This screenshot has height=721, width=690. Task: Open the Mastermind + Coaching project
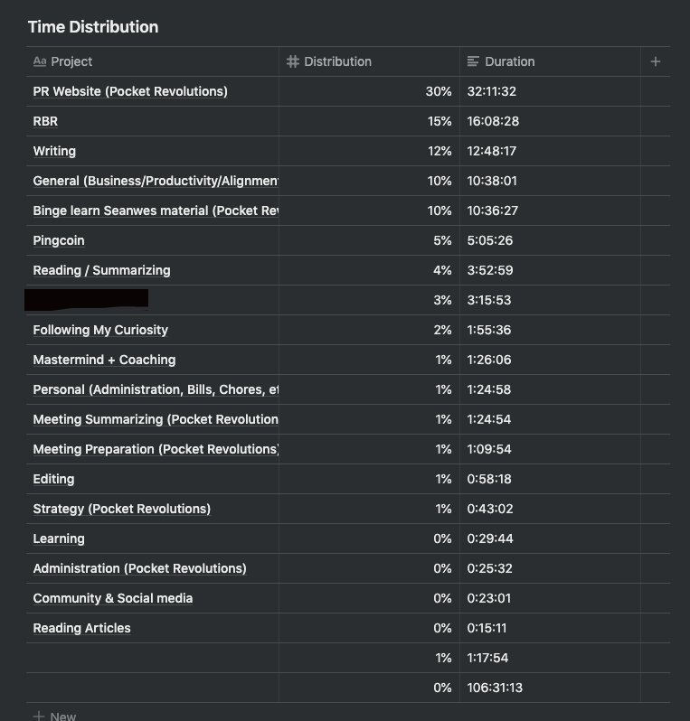click(104, 360)
